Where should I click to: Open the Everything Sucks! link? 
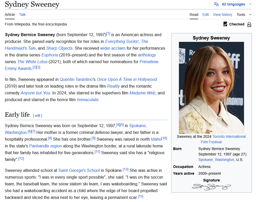[122, 41]
